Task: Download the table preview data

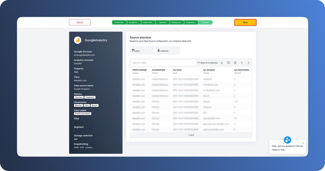Action: point(222,63)
